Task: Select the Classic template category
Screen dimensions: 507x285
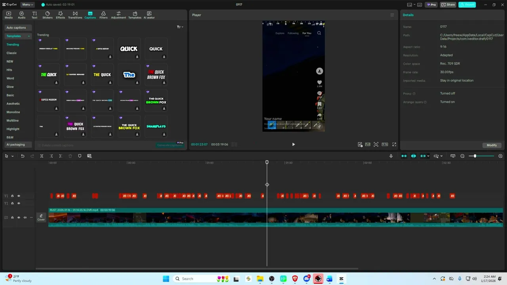Action: point(11,53)
